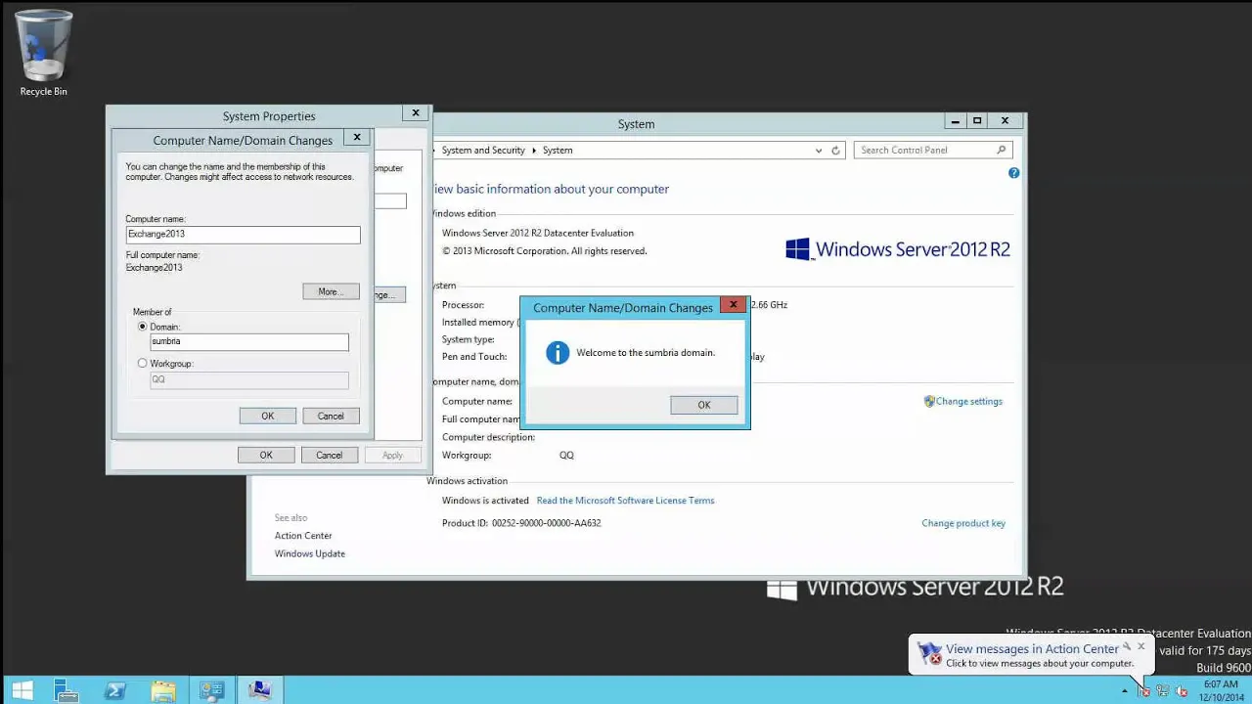The width and height of the screenshot is (1252, 704).
Task: Select the Workgroup radio button
Action: [x=143, y=363]
